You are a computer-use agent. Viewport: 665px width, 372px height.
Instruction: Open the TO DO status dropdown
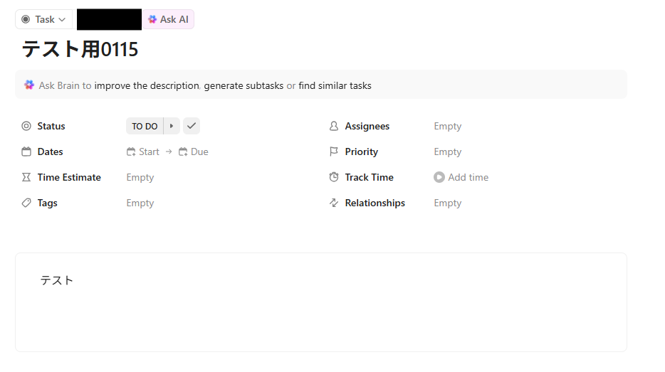[145, 126]
